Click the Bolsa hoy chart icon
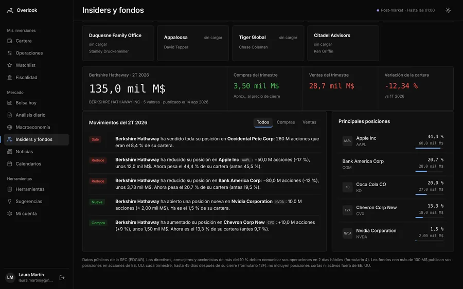 [x=10, y=103]
